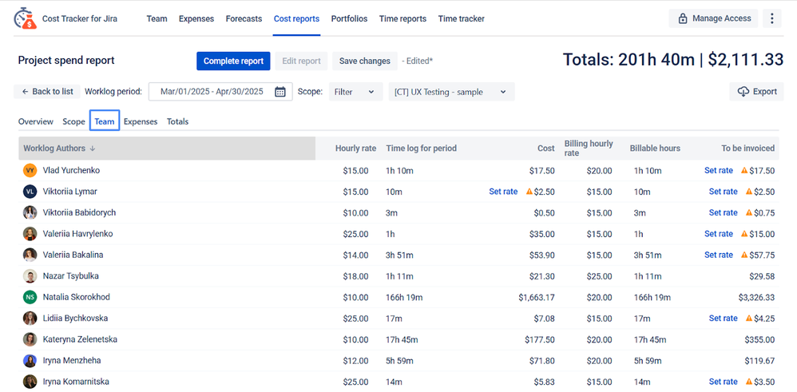The height and width of the screenshot is (392, 797).
Task: Click Viktoriia Lymar's VL avatar
Action: pos(30,192)
